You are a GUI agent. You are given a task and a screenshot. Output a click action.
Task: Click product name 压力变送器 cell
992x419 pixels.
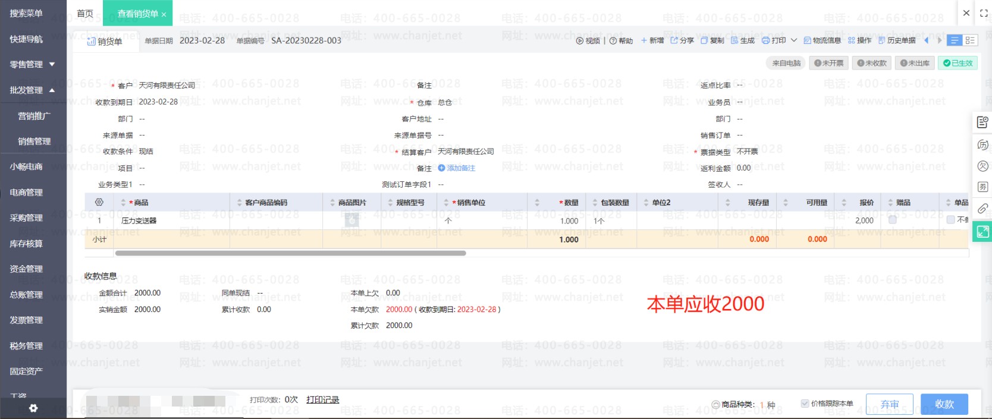139,220
